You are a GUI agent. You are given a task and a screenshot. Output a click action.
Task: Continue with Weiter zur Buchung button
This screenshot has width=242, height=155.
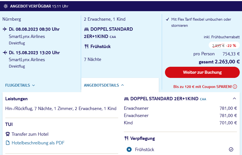pos(202,72)
